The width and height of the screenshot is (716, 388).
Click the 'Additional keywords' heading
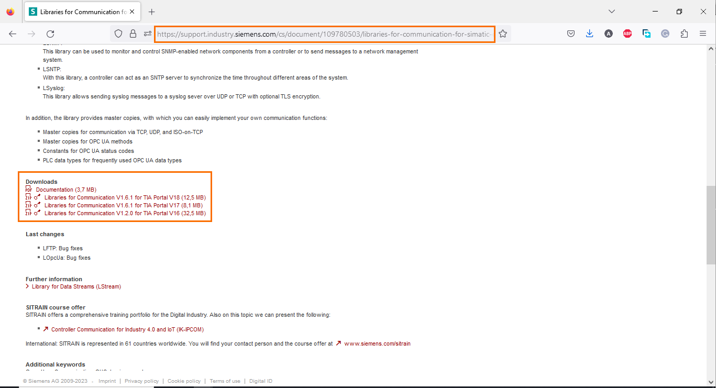(56, 364)
